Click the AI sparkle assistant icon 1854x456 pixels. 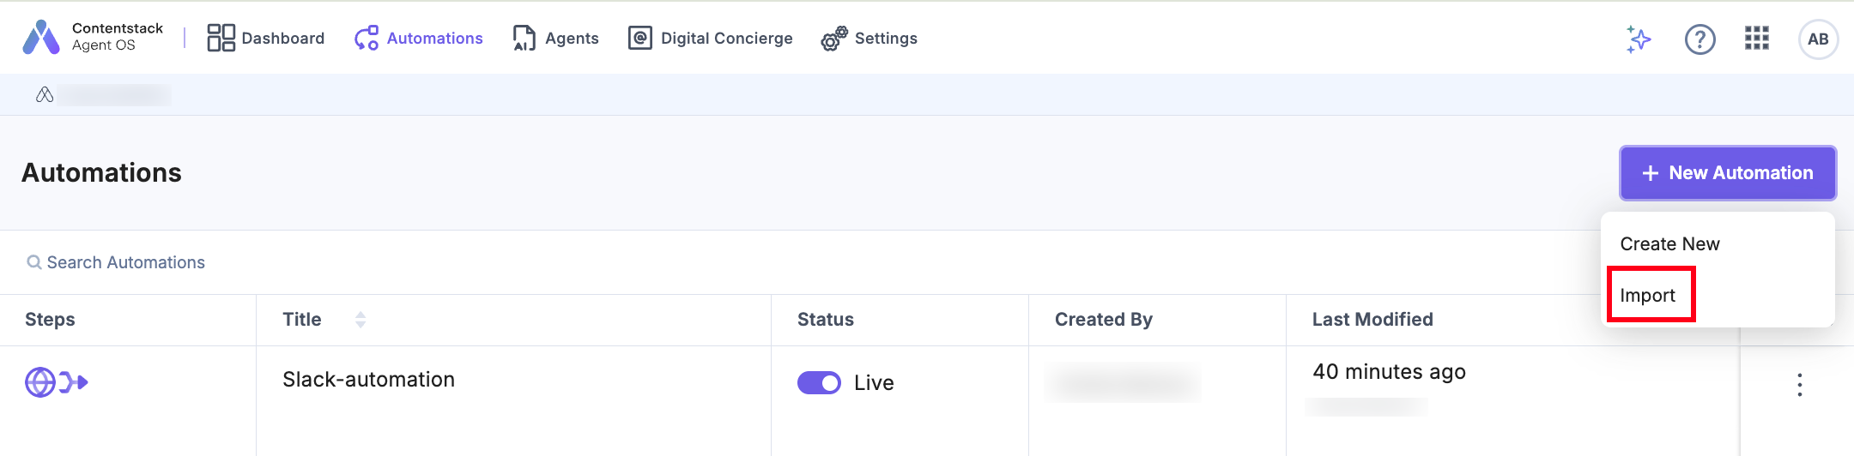1639,39
